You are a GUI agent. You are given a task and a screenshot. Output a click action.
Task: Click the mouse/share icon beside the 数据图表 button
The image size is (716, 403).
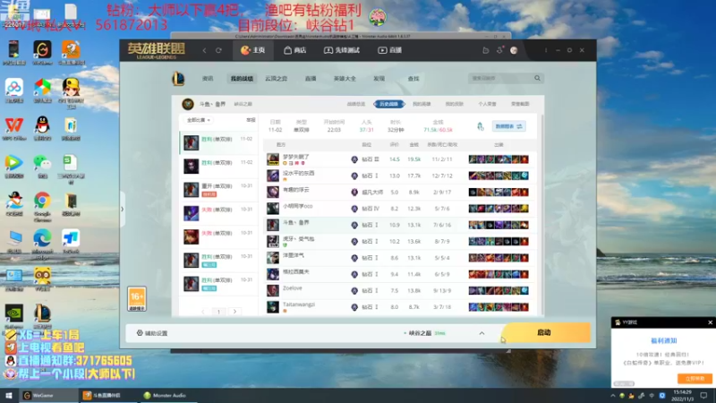[481, 126]
